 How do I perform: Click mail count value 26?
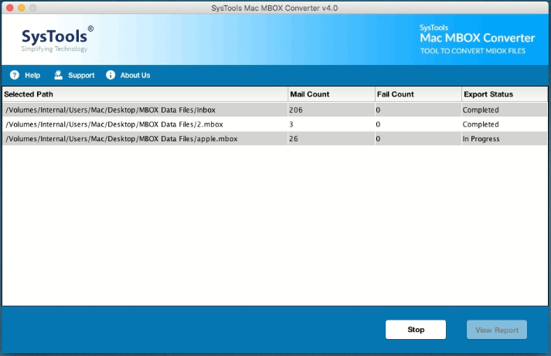(294, 139)
